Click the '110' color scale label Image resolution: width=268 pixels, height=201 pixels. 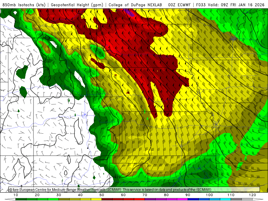click(231, 195)
